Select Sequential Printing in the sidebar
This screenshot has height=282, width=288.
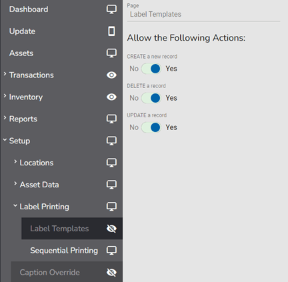pos(64,251)
